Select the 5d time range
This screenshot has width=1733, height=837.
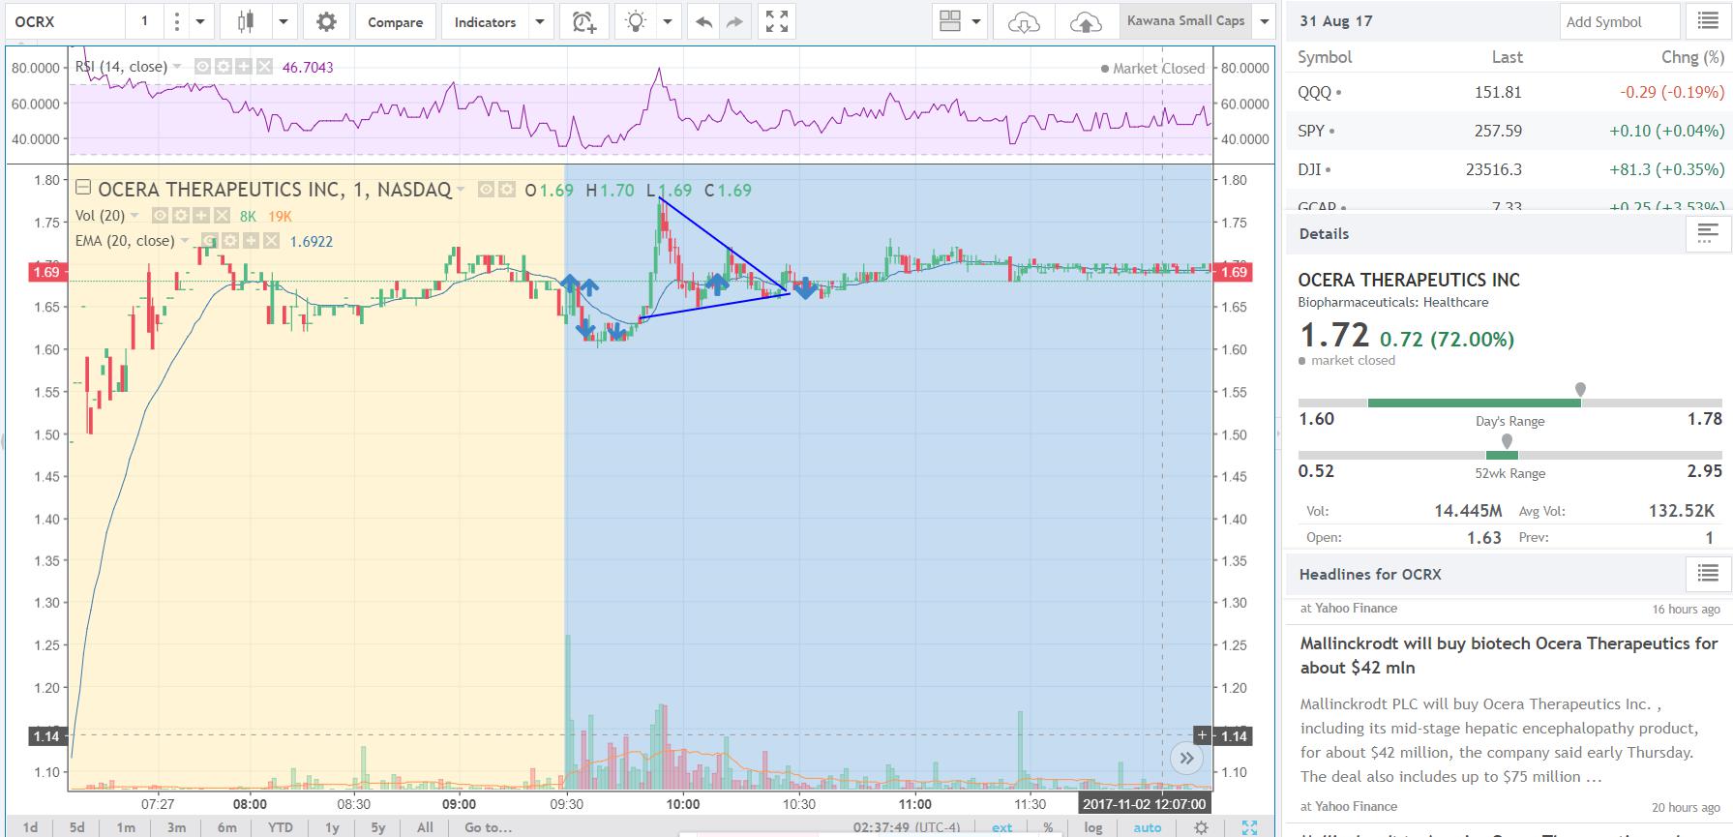click(x=77, y=827)
